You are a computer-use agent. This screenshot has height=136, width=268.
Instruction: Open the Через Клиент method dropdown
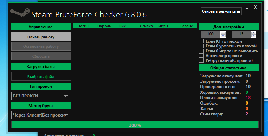tap(41, 115)
